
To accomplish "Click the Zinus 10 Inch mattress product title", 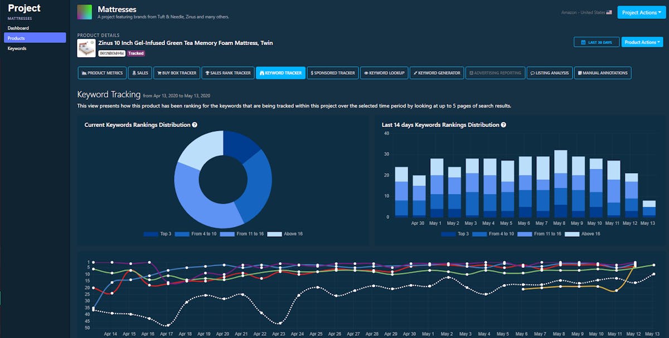I will click(x=186, y=43).
